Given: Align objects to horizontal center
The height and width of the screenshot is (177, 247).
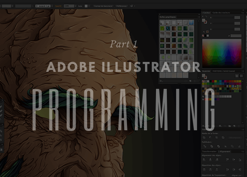Looking at the screenshot, I should pyautogui.click(x=210, y=160).
